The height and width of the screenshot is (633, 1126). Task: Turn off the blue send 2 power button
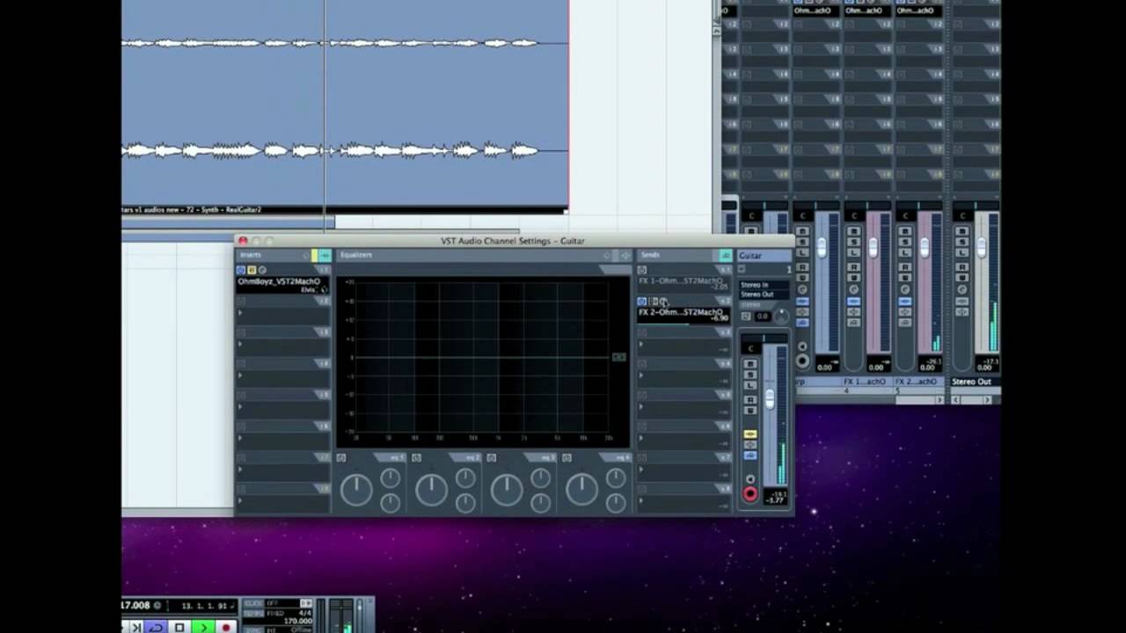pyautogui.click(x=642, y=302)
